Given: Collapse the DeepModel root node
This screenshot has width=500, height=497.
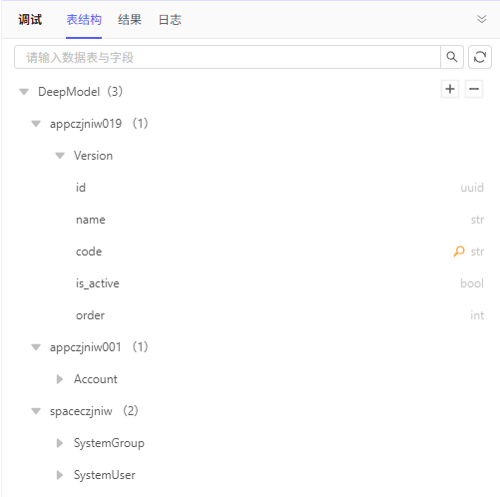Looking at the screenshot, I should click(x=24, y=92).
